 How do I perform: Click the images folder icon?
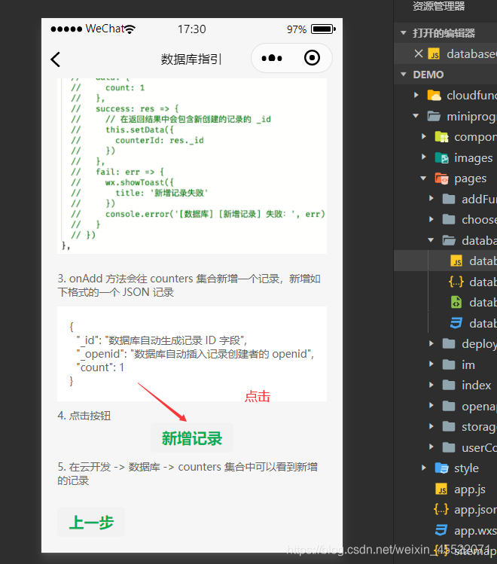click(x=441, y=157)
